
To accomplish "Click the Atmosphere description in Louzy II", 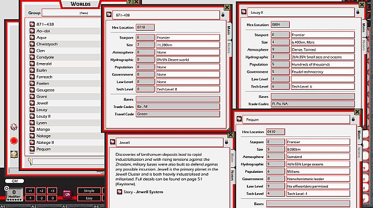I will pos(323,49).
